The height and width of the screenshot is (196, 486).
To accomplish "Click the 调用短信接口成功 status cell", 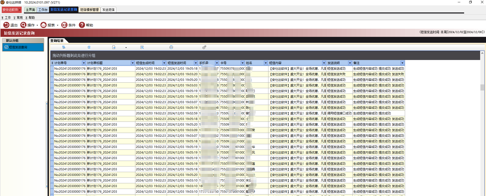I will click(x=339, y=113).
